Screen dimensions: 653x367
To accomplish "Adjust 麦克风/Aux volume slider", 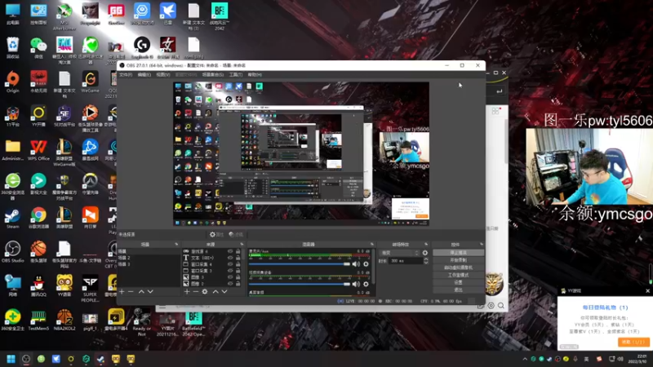I will point(300,263).
